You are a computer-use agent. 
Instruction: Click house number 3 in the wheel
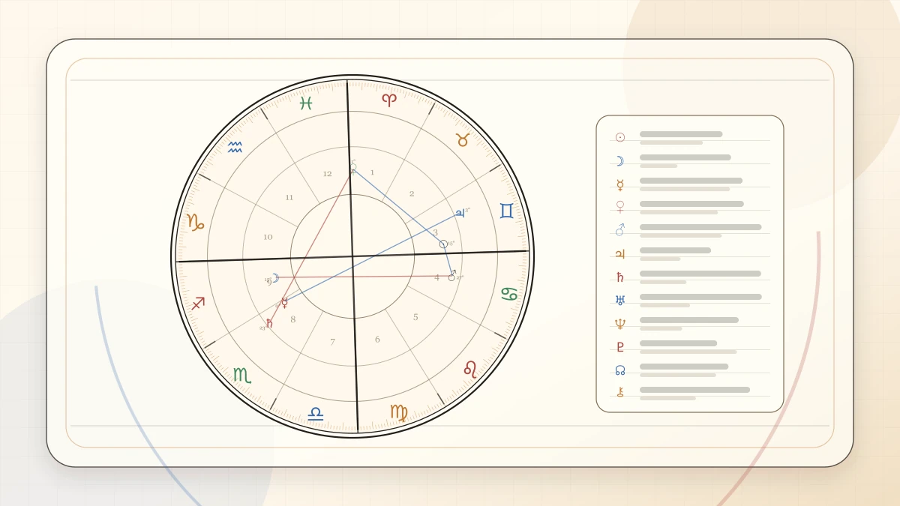[435, 233]
